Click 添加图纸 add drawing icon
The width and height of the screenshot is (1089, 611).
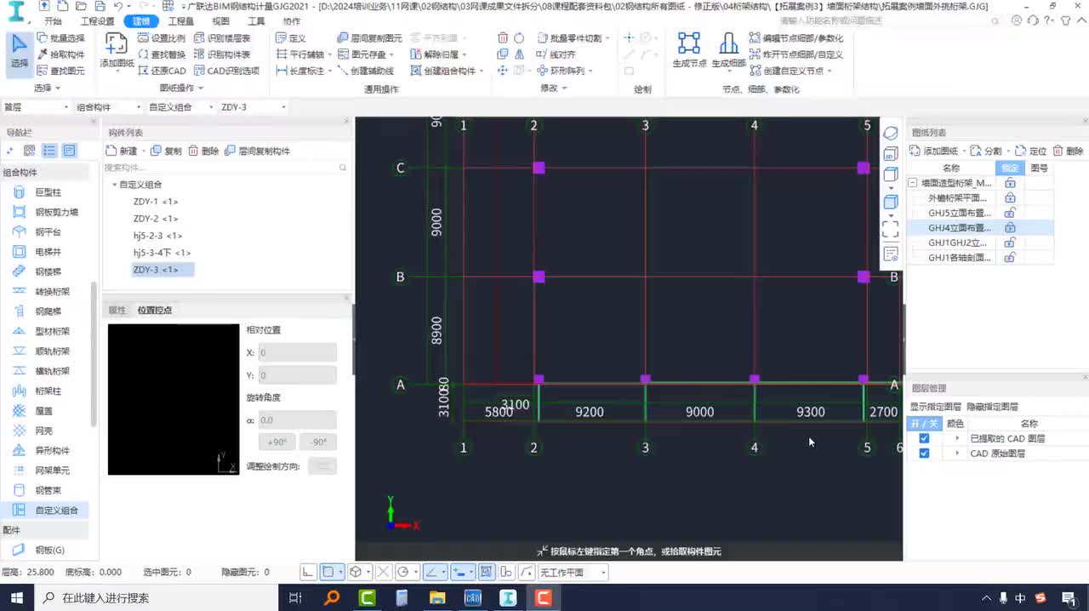coord(117,49)
